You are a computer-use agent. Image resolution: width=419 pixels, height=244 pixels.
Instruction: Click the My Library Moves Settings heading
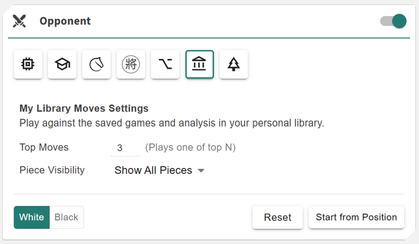pyautogui.click(x=84, y=109)
